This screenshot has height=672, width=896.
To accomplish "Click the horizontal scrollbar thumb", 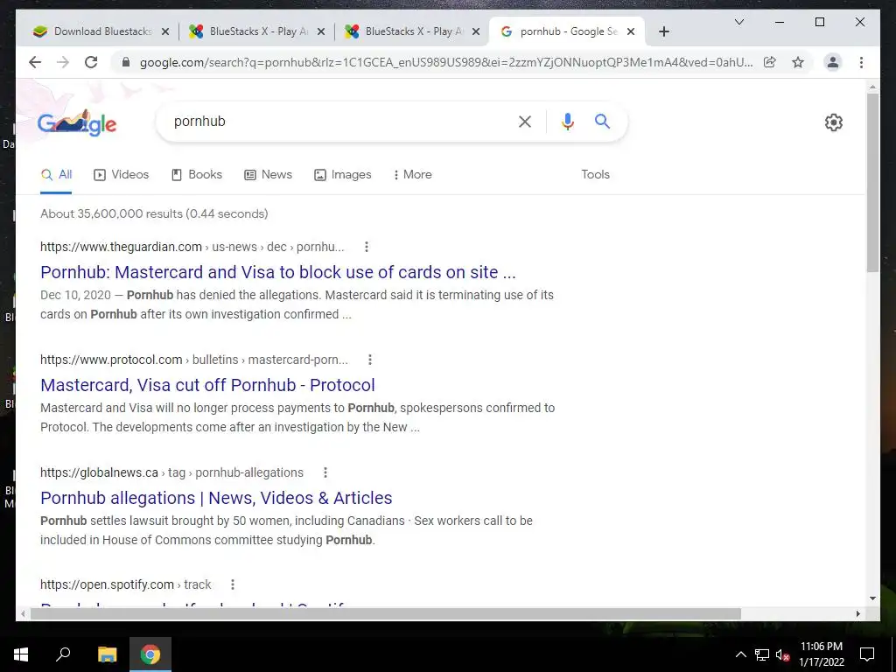I will (386, 613).
